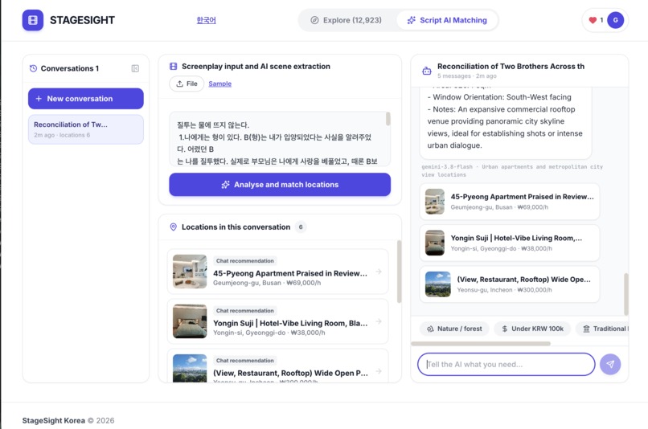The width and height of the screenshot is (648, 429).
Task: Click the Chat recommendation tag on 45-Pyeong card
Action: coord(244,261)
